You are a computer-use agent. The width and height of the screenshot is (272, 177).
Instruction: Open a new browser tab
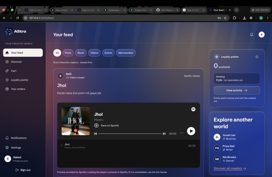[x=236, y=10]
